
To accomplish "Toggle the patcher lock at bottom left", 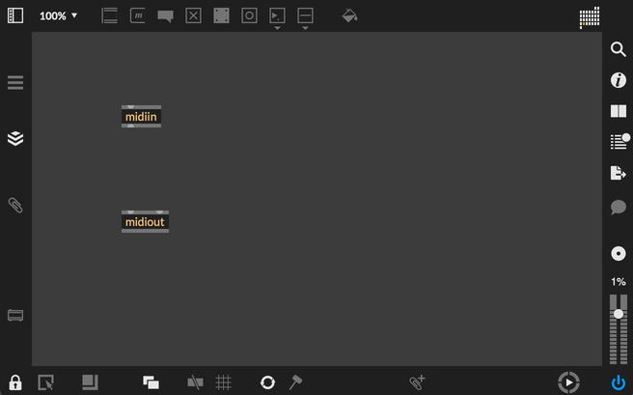I will [15, 382].
